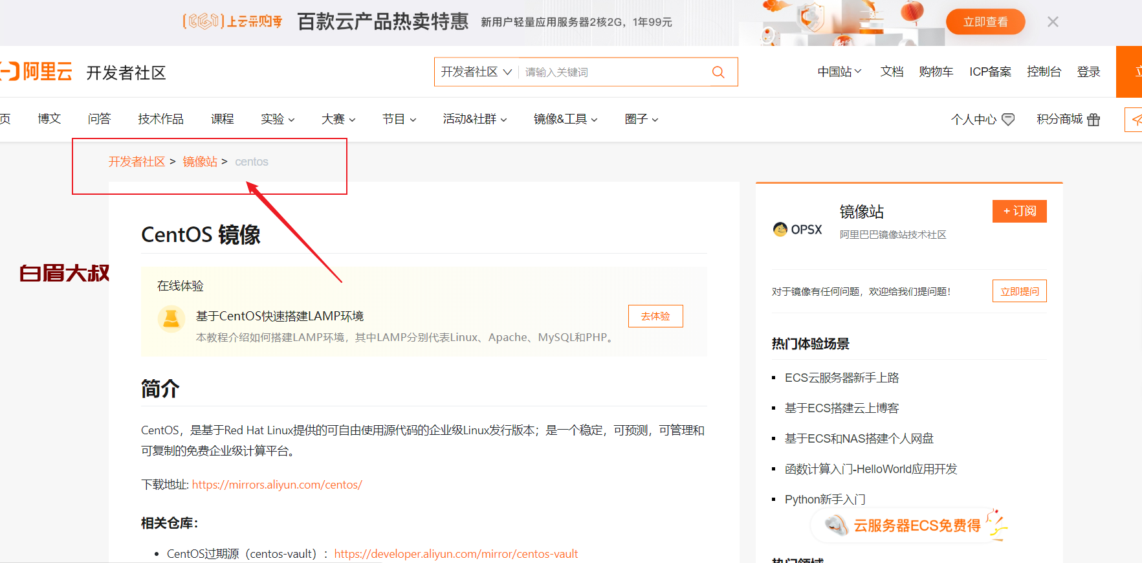Open 控制台 in the top navigation
The width and height of the screenshot is (1142, 563).
click(x=1044, y=72)
